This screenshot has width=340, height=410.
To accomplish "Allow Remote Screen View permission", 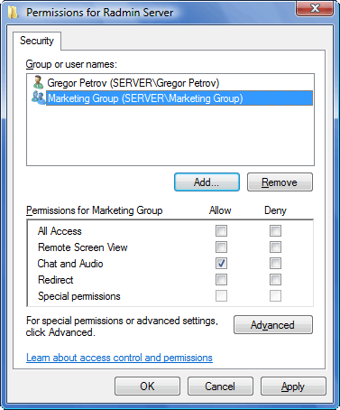I will tap(221, 247).
